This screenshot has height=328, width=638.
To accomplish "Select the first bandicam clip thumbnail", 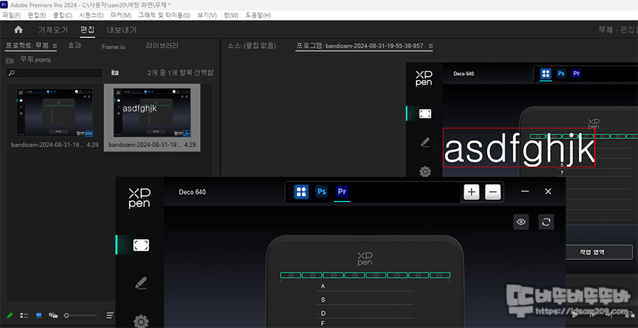I will click(x=55, y=113).
